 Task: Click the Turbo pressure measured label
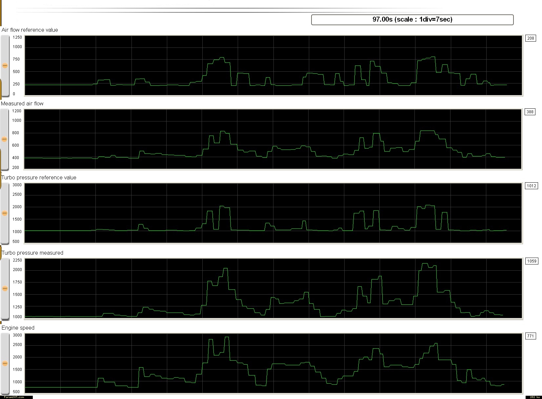[32, 253]
